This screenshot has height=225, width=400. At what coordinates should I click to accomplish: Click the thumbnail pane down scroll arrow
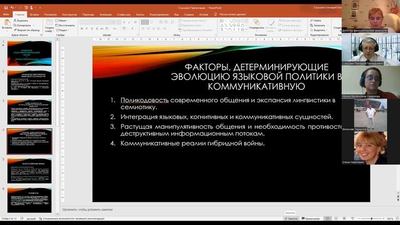[57, 214]
